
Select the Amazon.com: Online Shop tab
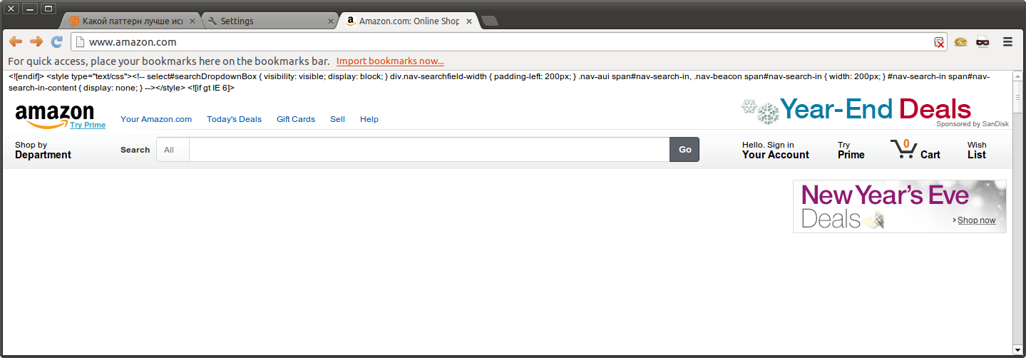point(406,21)
